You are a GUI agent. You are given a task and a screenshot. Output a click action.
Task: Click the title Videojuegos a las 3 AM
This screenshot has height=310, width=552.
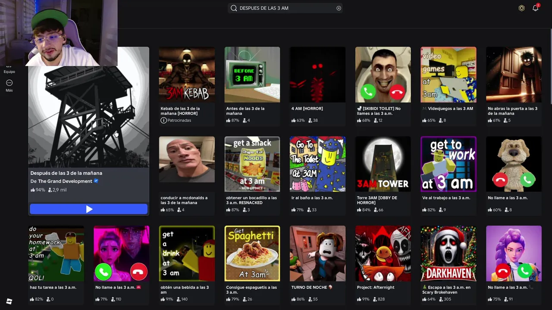448,108
